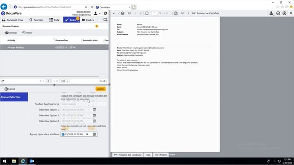Click the document stack layers icon
Image resolution: width=294 pixels, height=165 pixels.
[123, 13]
